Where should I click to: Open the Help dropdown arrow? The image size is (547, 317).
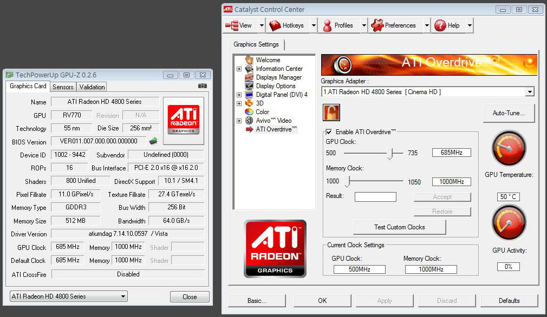[470, 25]
